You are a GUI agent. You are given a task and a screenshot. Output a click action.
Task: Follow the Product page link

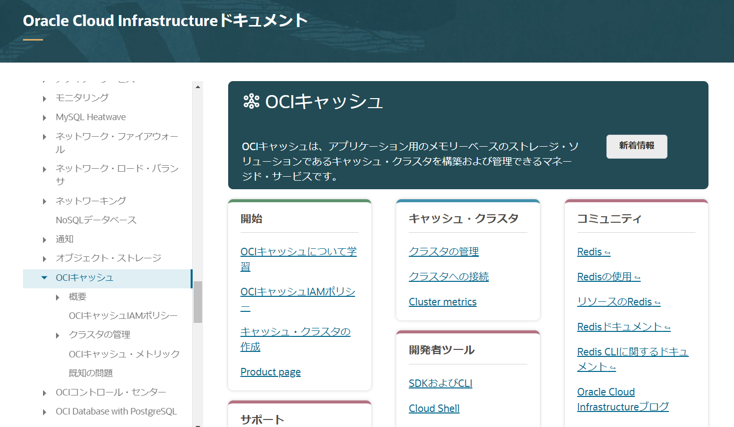(270, 372)
